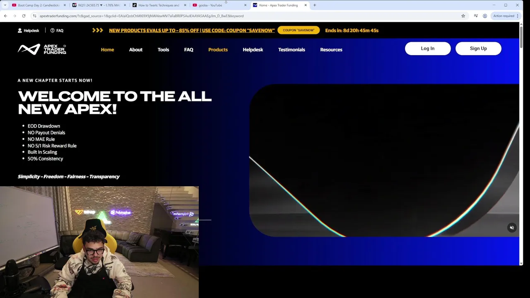Click "A NEW CHAPTER STARTS NOW!" text
530x298 pixels.
point(55,80)
